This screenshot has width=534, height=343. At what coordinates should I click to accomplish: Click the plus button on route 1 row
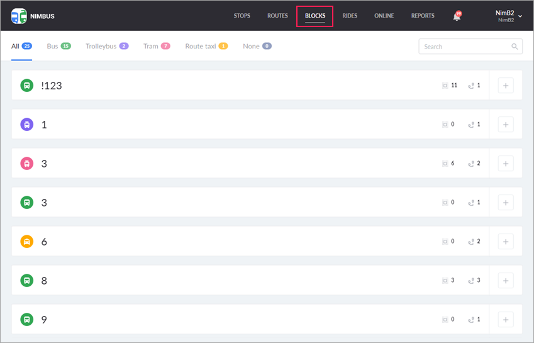point(506,125)
